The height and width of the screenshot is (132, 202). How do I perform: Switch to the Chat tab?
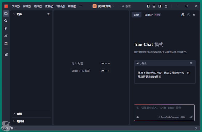click(x=136, y=15)
